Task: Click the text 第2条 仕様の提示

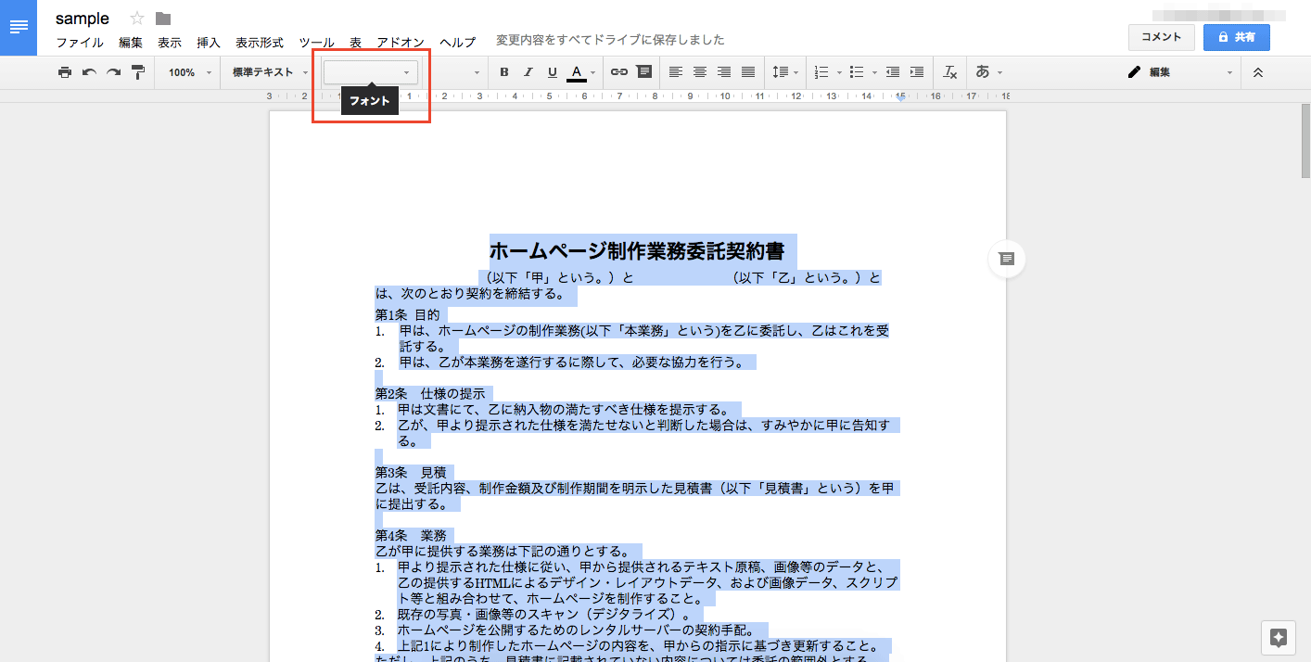Action: pyautogui.click(x=430, y=393)
